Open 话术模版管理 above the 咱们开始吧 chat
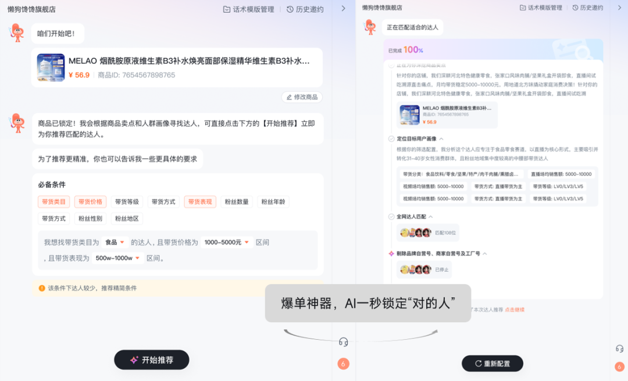This screenshot has height=381, width=628. click(248, 9)
